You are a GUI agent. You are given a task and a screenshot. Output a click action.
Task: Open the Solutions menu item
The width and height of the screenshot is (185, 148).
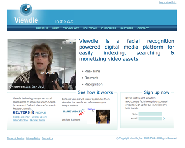point(90,29)
